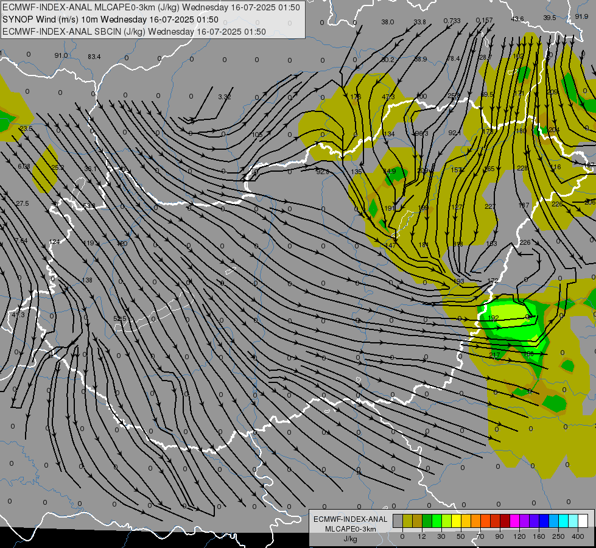Click the map value 6.08
The image size is (596, 548).
24,166
